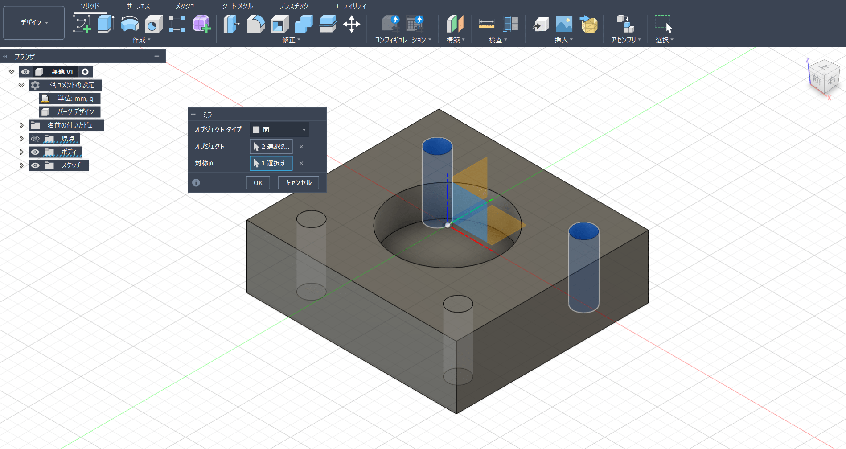The image size is (846, 449).
Task: Select the Hole tool
Action: click(x=154, y=24)
